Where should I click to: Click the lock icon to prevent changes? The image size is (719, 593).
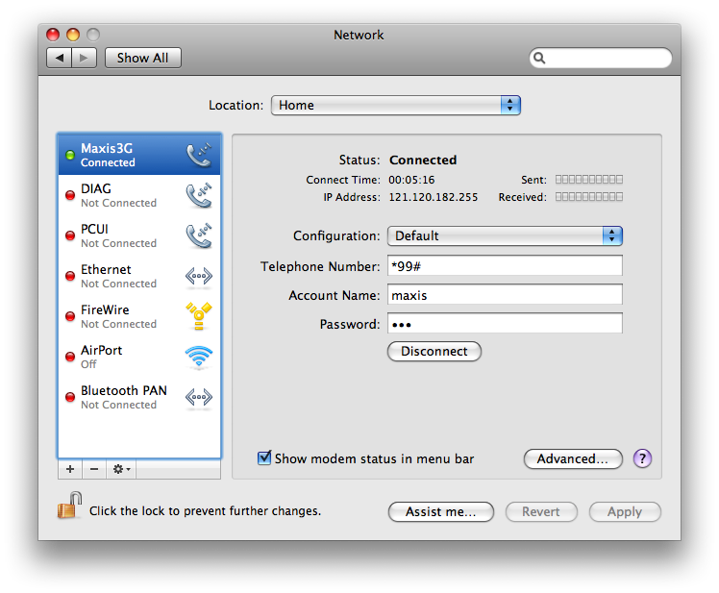click(68, 507)
